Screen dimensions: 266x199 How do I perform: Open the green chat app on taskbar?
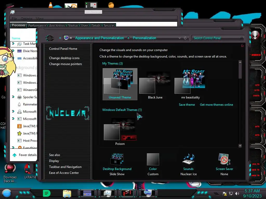pyautogui.click(x=47, y=193)
